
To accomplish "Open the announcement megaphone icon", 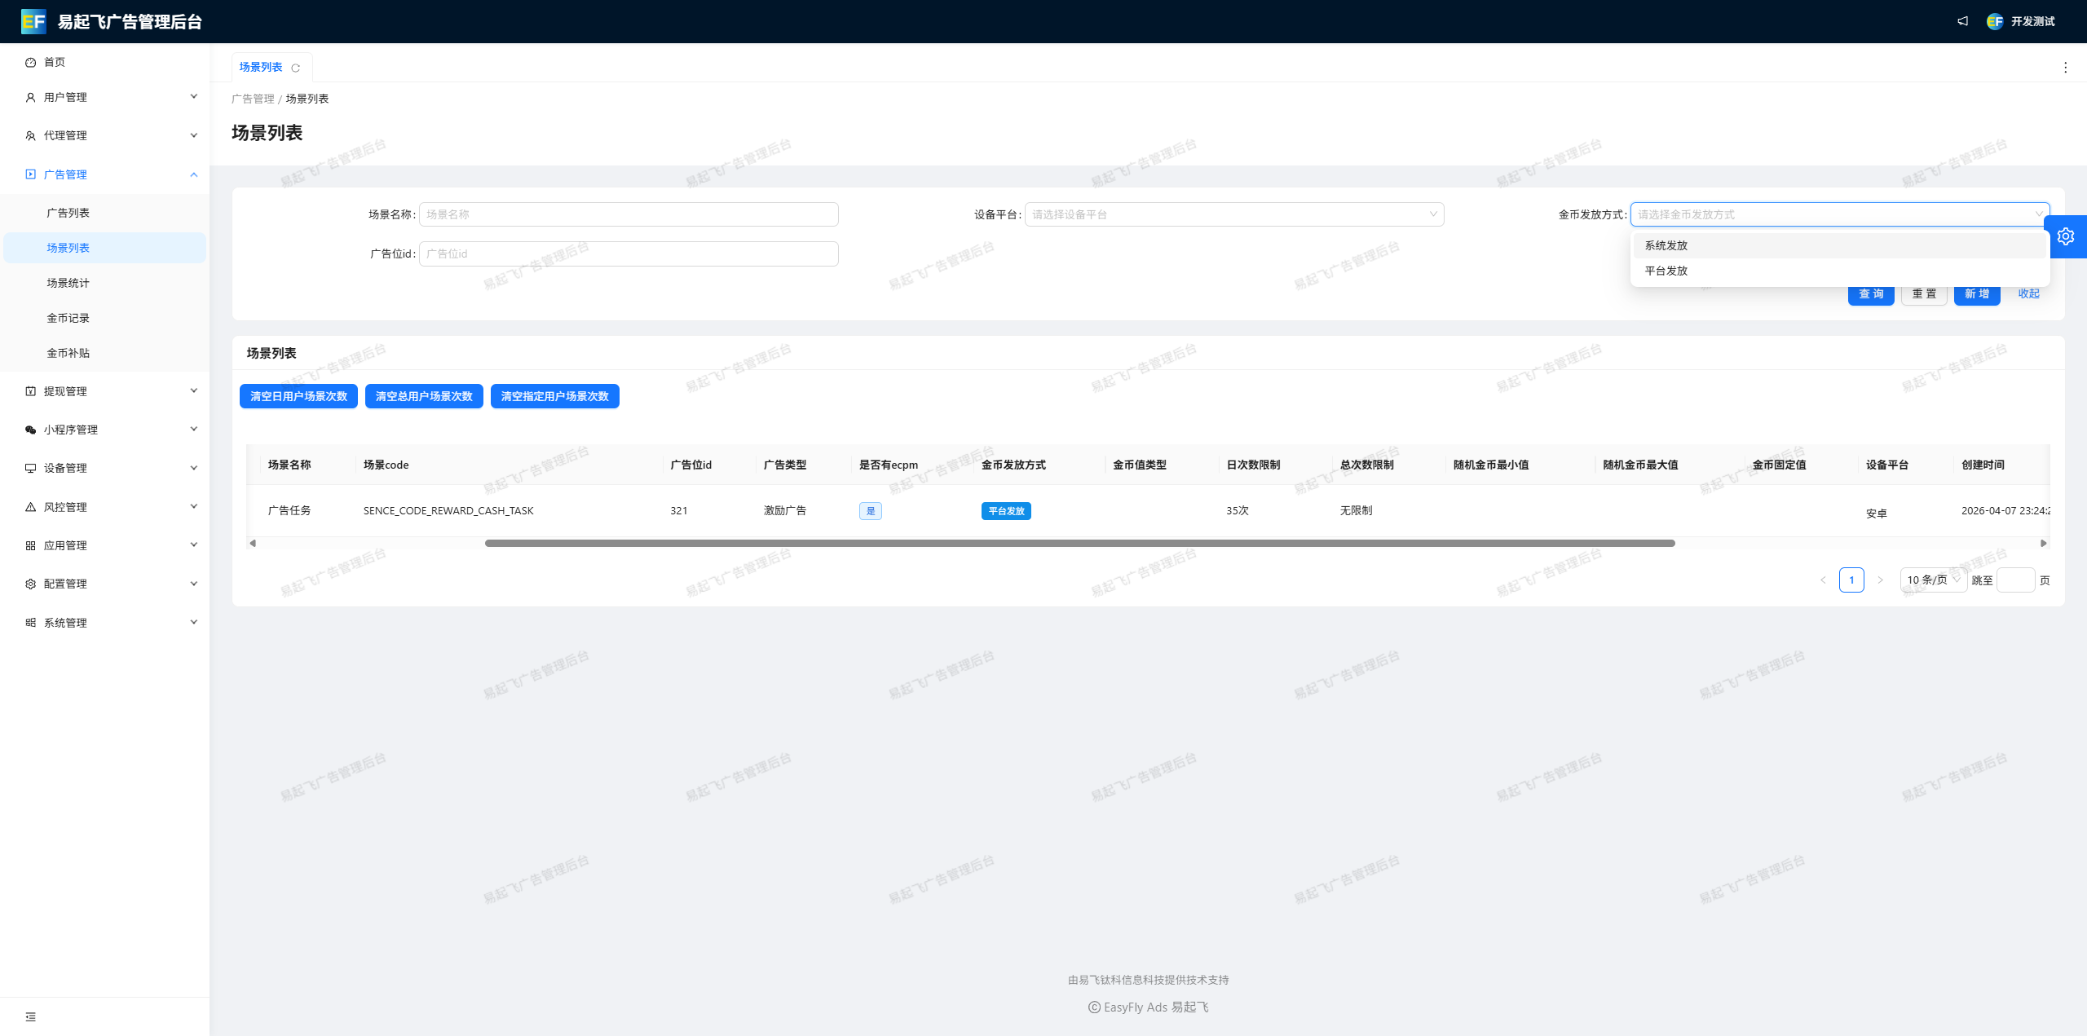I will (1962, 21).
